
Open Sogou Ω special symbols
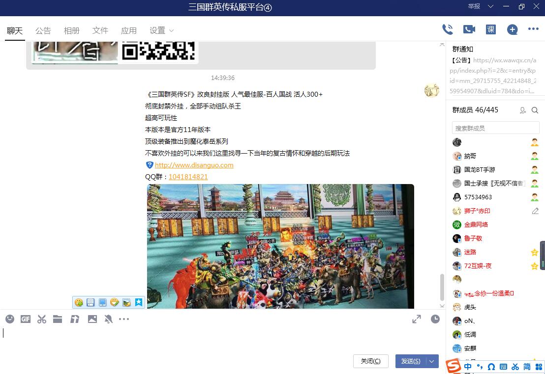coord(491,367)
